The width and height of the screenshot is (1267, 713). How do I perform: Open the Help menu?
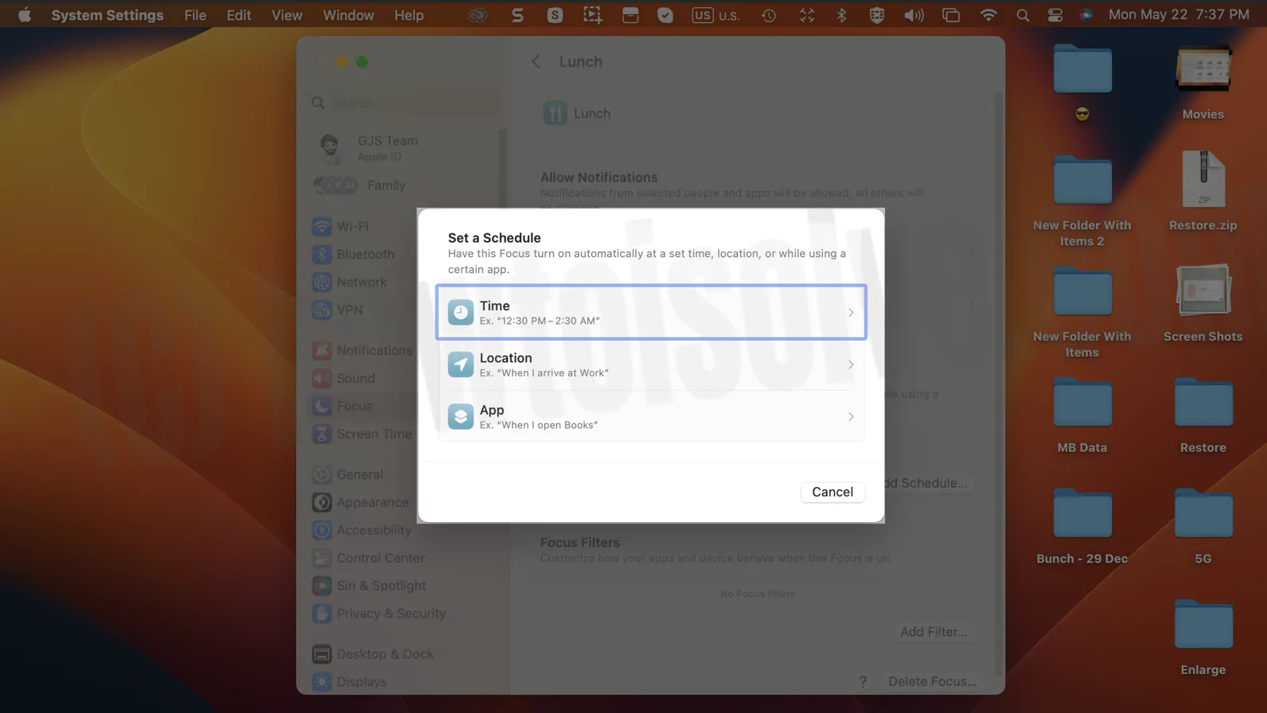409,15
